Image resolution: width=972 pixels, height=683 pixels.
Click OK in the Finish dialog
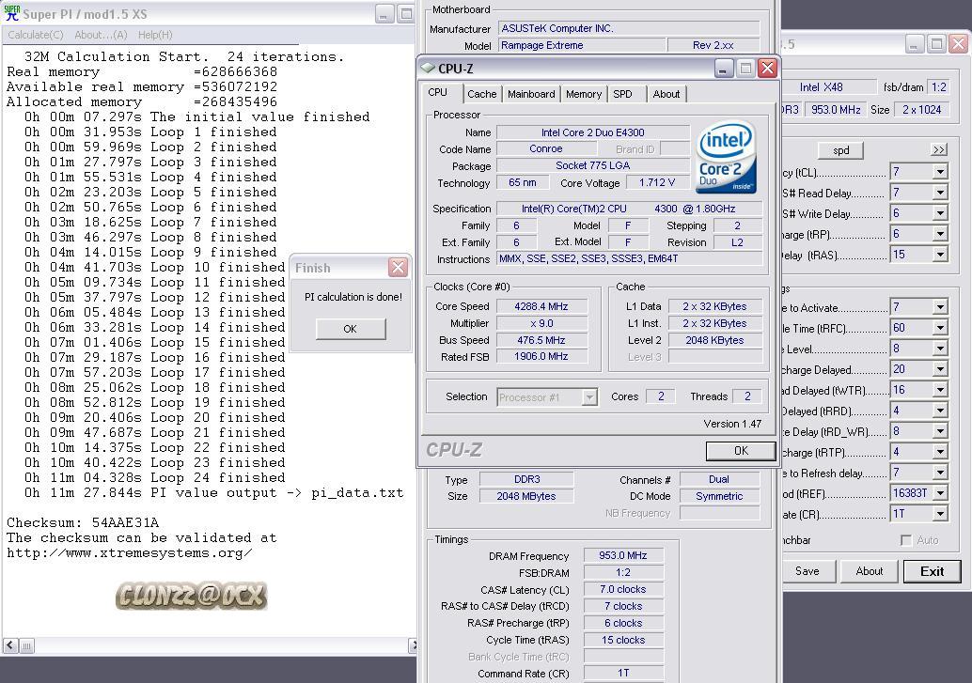click(x=351, y=329)
